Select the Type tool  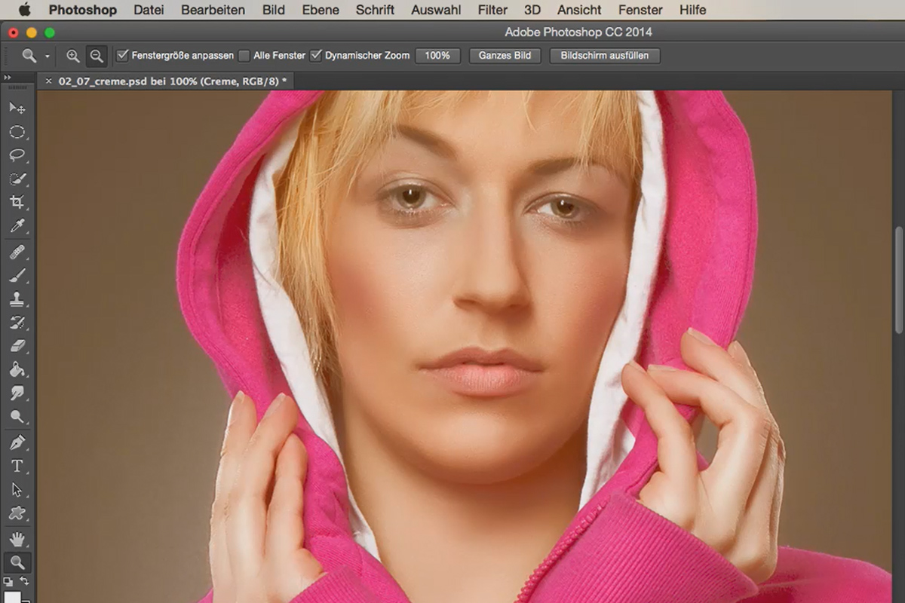[x=17, y=466]
